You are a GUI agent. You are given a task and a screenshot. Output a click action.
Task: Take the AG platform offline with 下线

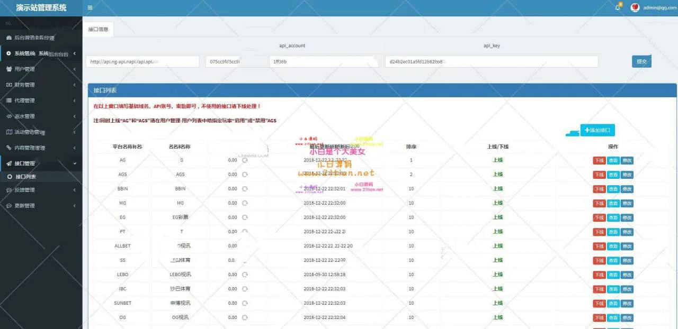tap(599, 160)
